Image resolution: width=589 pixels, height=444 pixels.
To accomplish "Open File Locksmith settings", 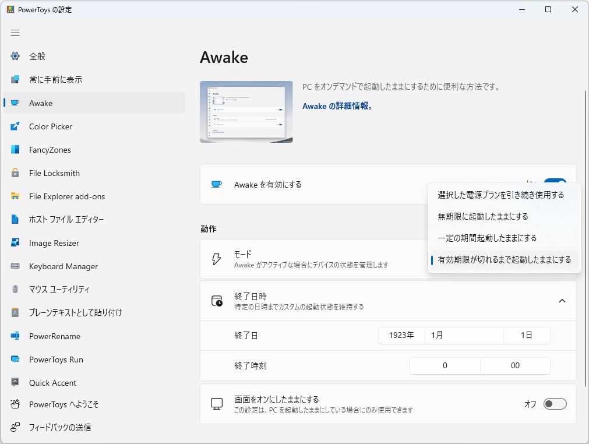I will pos(54,173).
